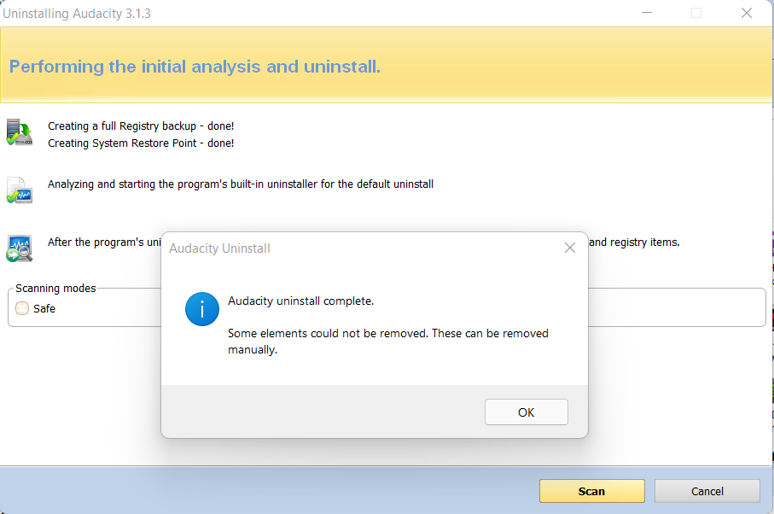Click 'Analyzing and starting the program's built-in uninstaller' text
The image size is (774, 514).
[241, 184]
